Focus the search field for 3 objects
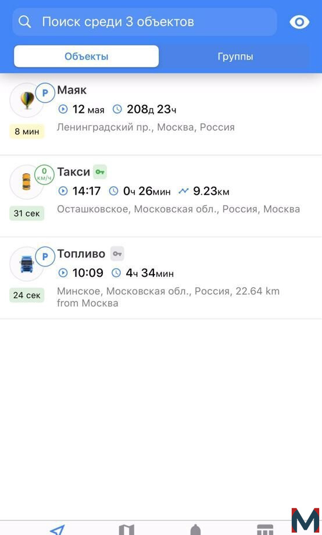This screenshot has height=535, width=322. point(145,22)
